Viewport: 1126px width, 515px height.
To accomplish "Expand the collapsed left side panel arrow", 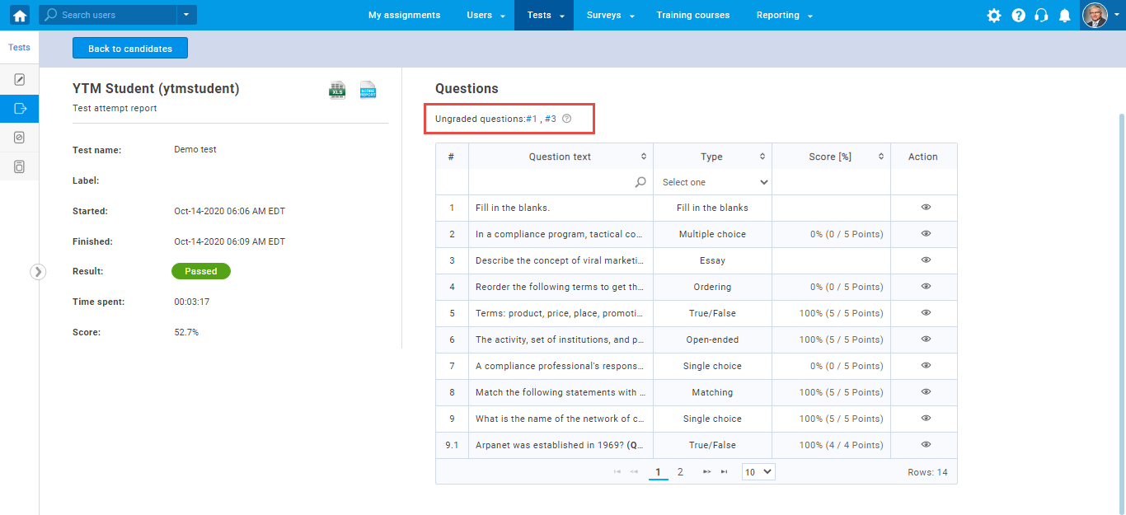I will (38, 271).
